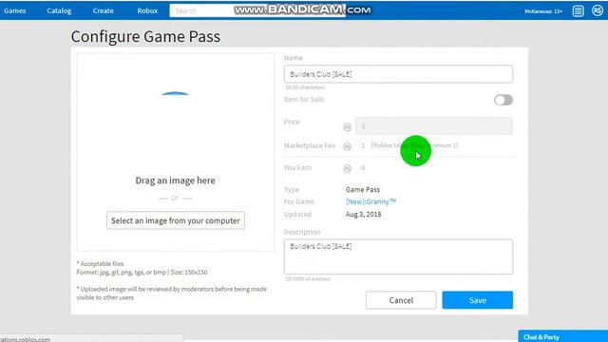Click the Robux icon beside Marketplace Fee
The width and height of the screenshot is (608, 342).
click(x=348, y=146)
